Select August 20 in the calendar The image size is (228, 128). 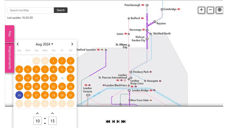click(36, 86)
